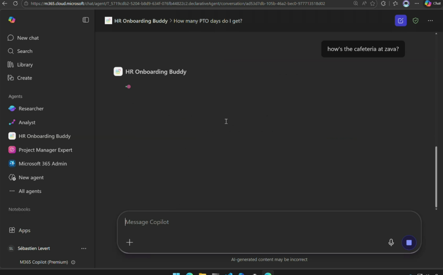The width and height of the screenshot is (443, 275).
Task: Click the zoom magnifier icon in address bar
Action: pyautogui.click(x=356, y=3)
